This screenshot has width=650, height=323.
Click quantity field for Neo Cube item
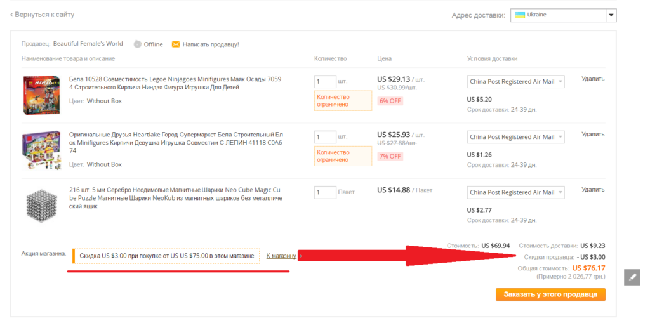pos(325,192)
